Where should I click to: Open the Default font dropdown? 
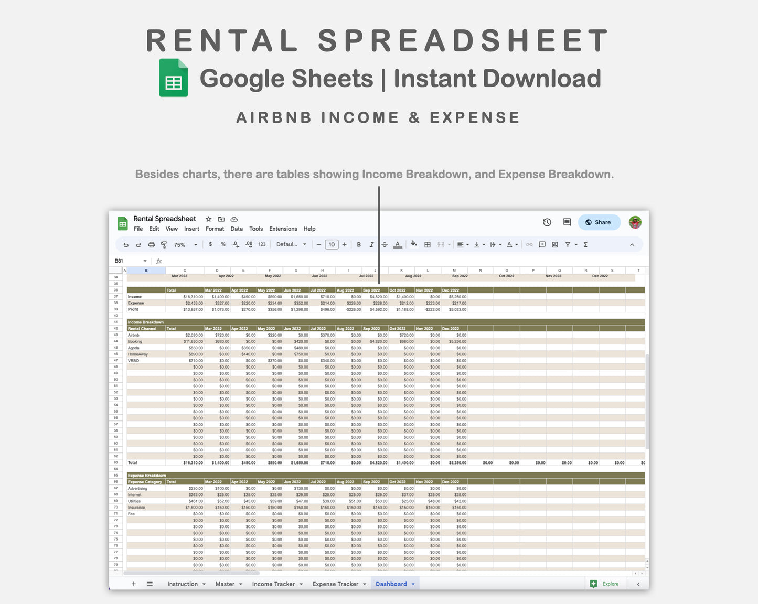tap(291, 244)
